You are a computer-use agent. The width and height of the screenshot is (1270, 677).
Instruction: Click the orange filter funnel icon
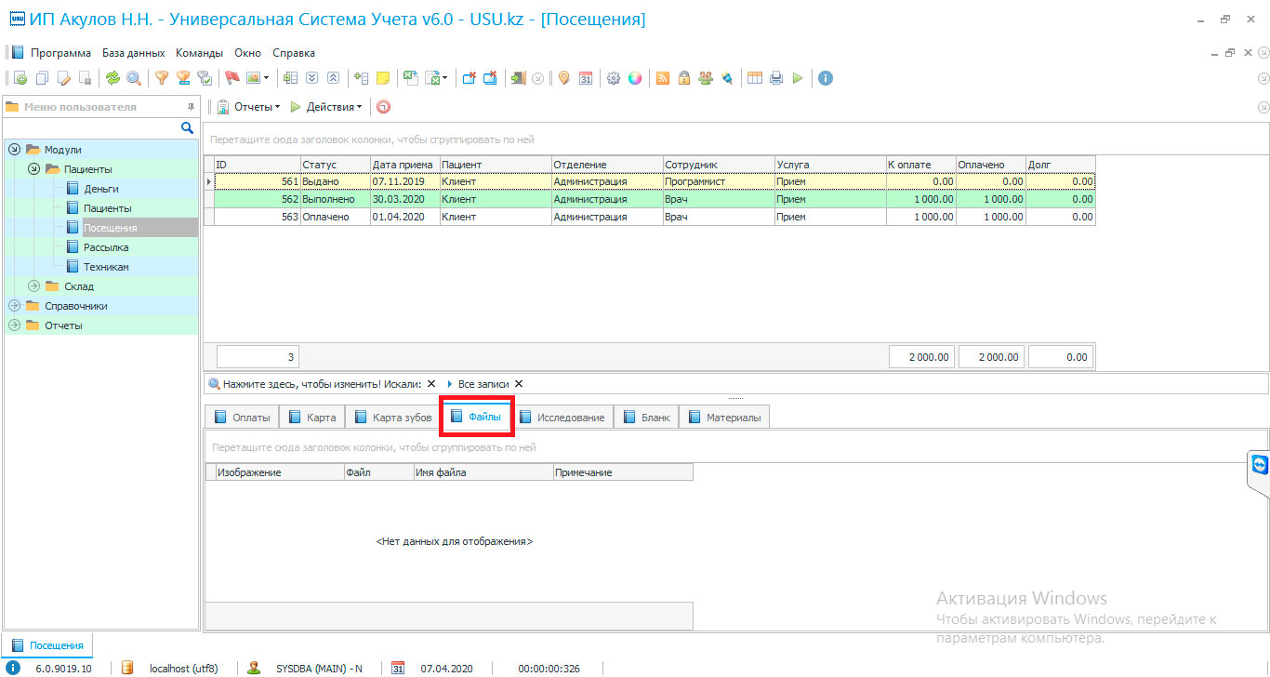pyautogui.click(x=162, y=78)
